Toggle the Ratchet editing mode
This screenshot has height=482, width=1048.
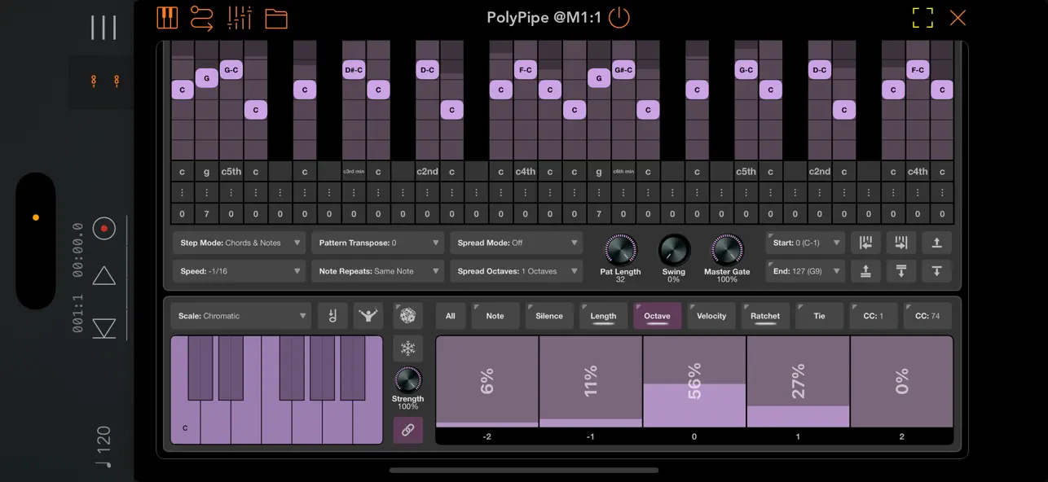click(764, 316)
